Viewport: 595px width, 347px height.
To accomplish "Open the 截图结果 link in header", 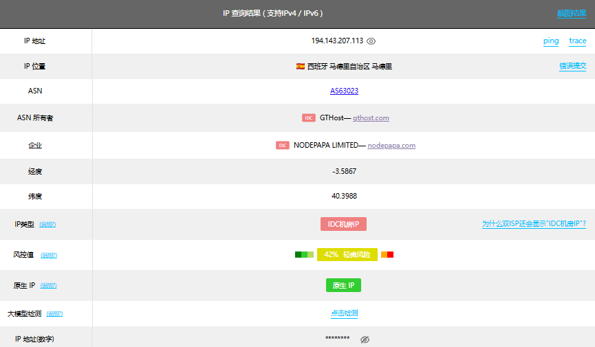I will (x=572, y=13).
